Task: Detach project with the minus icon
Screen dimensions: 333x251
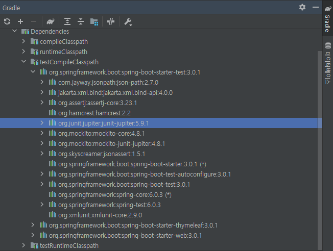Action: point(34,21)
